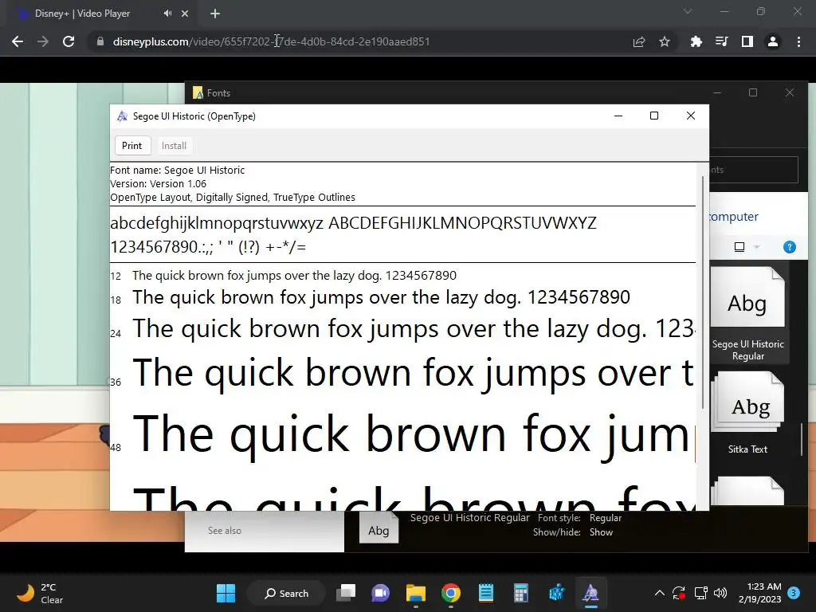Click the sync status tray icon
The height and width of the screenshot is (612, 816).
(679, 593)
